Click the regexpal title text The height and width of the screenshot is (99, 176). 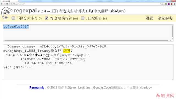tap(25, 11)
